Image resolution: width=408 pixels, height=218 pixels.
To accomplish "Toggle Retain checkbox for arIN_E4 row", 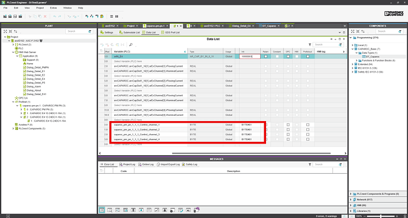I will (265, 56).
